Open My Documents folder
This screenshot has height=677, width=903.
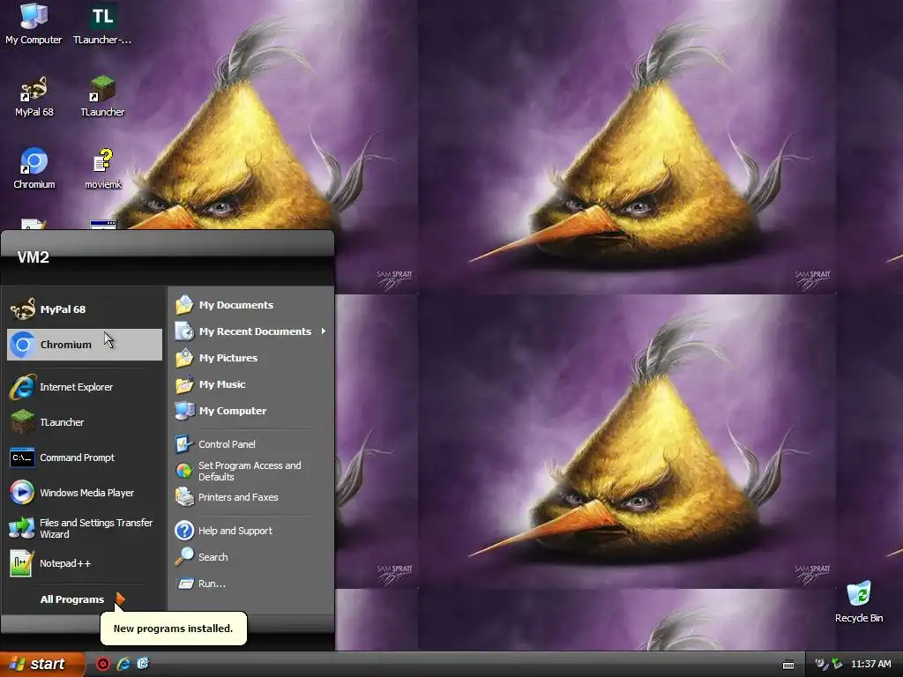tap(251, 304)
